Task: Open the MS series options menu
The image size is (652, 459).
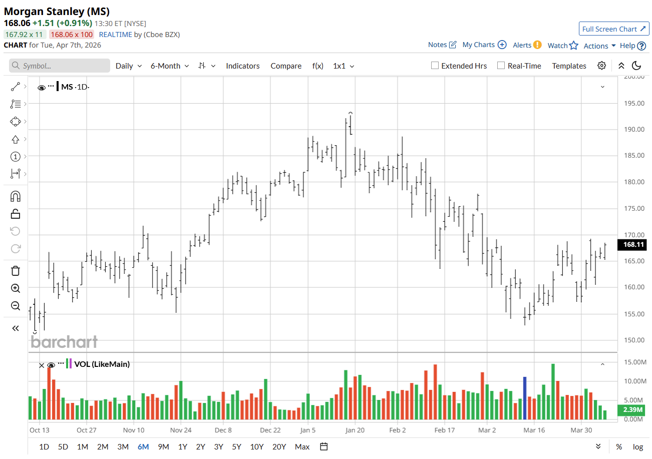Action: (51, 87)
